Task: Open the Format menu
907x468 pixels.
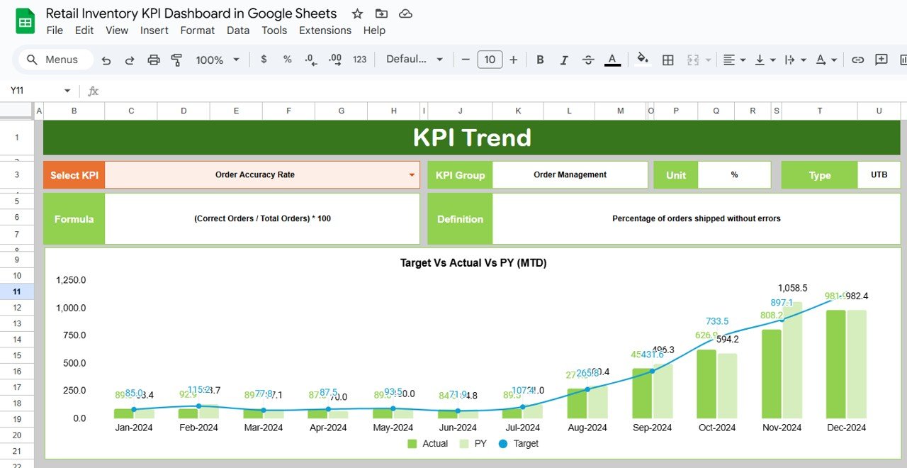Action: [x=198, y=30]
